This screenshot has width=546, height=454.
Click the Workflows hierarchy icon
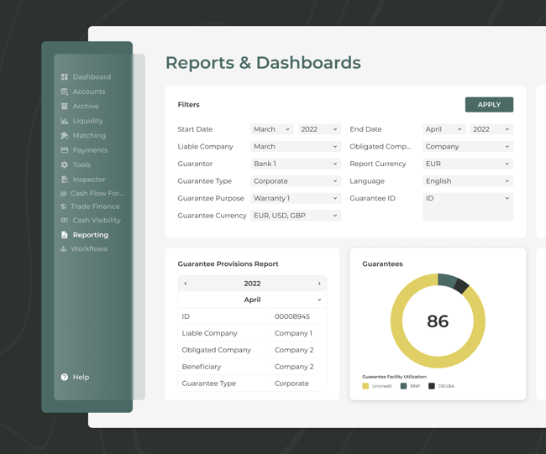[63, 248]
